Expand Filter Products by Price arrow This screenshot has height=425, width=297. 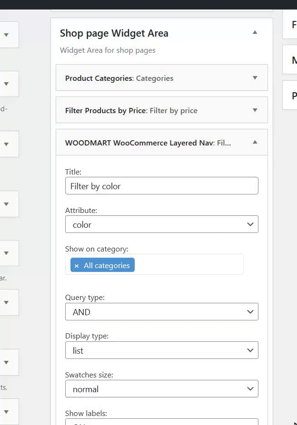click(255, 110)
